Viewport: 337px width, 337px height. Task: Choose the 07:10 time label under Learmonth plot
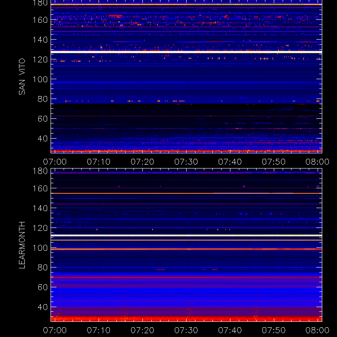click(99, 330)
